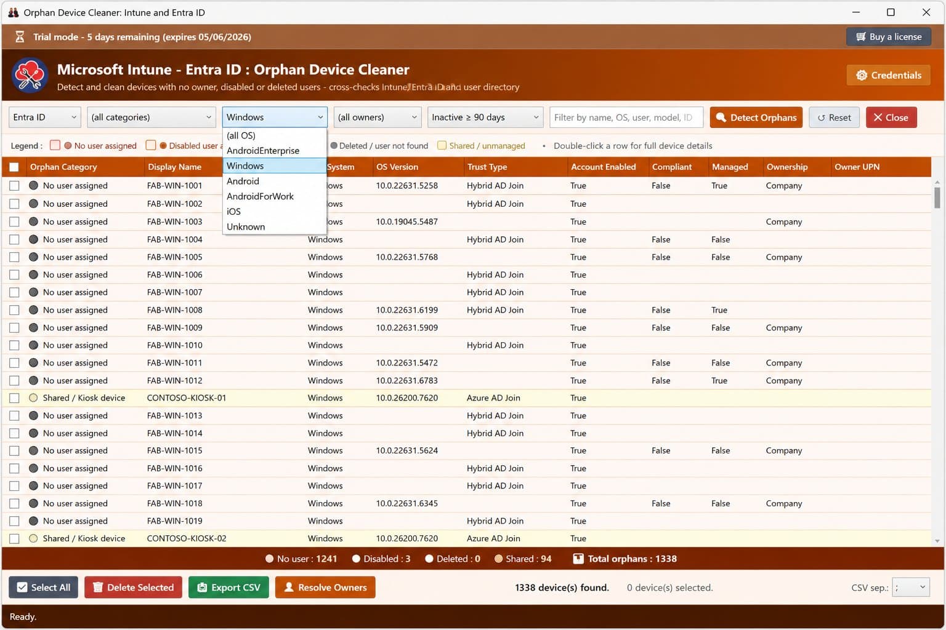Select (all OS) from the list
This screenshot has width=946, height=630.
(x=274, y=135)
